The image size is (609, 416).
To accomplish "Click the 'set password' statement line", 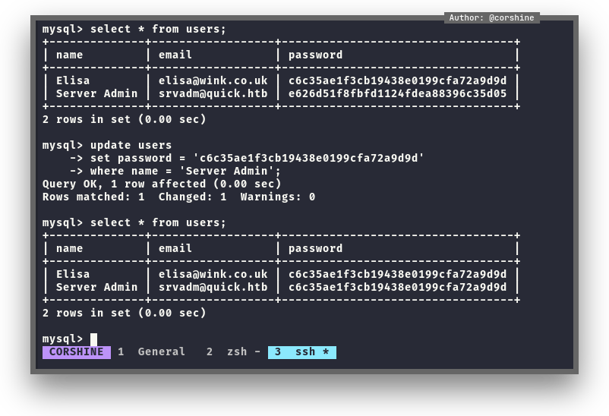I will click(247, 158).
